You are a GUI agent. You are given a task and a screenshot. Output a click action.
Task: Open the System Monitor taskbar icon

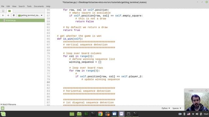86,114
